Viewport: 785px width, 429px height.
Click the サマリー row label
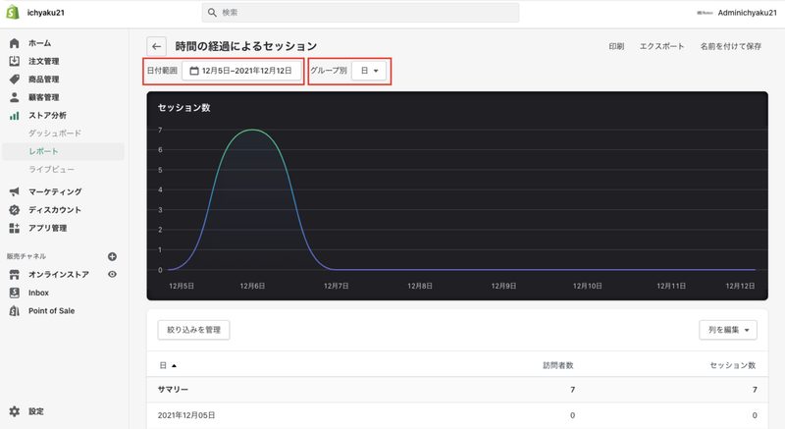coord(173,390)
